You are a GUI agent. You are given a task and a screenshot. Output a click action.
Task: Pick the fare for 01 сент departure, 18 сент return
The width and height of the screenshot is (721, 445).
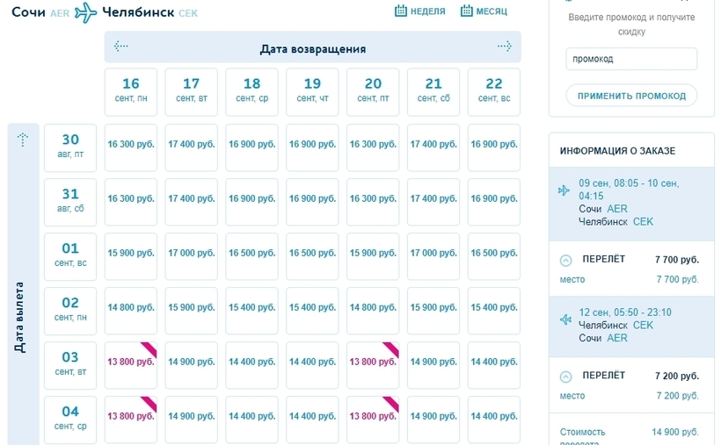[x=251, y=253]
